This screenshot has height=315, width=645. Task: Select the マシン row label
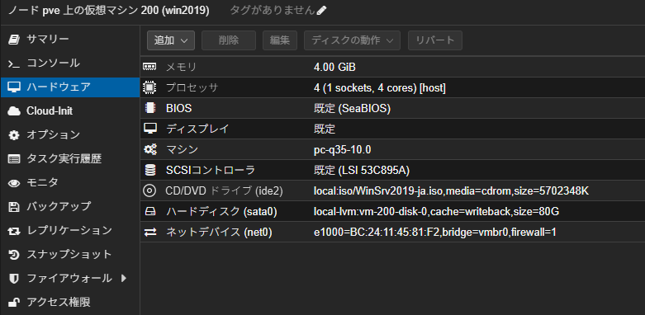[x=182, y=150]
